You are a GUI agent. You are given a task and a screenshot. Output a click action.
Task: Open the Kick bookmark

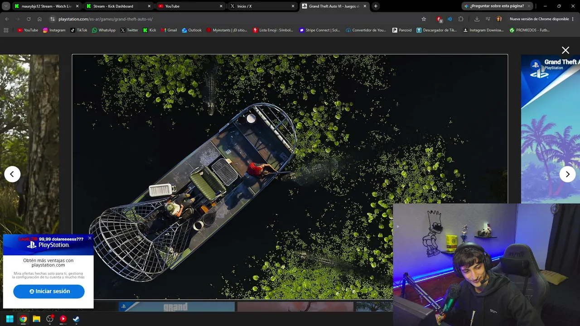coord(149,30)
